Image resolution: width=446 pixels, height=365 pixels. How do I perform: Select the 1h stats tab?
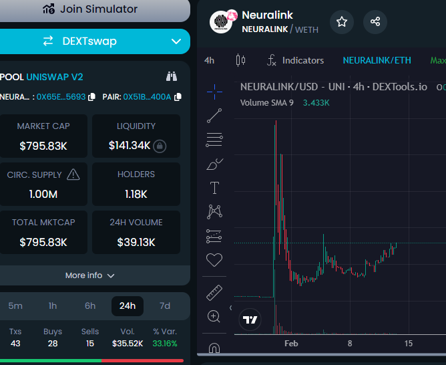click(53, 306)
